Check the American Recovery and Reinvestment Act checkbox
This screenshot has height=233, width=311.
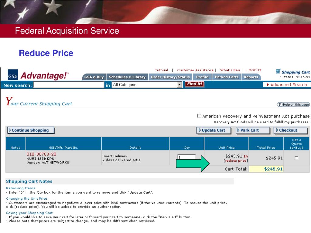[199, 116]
